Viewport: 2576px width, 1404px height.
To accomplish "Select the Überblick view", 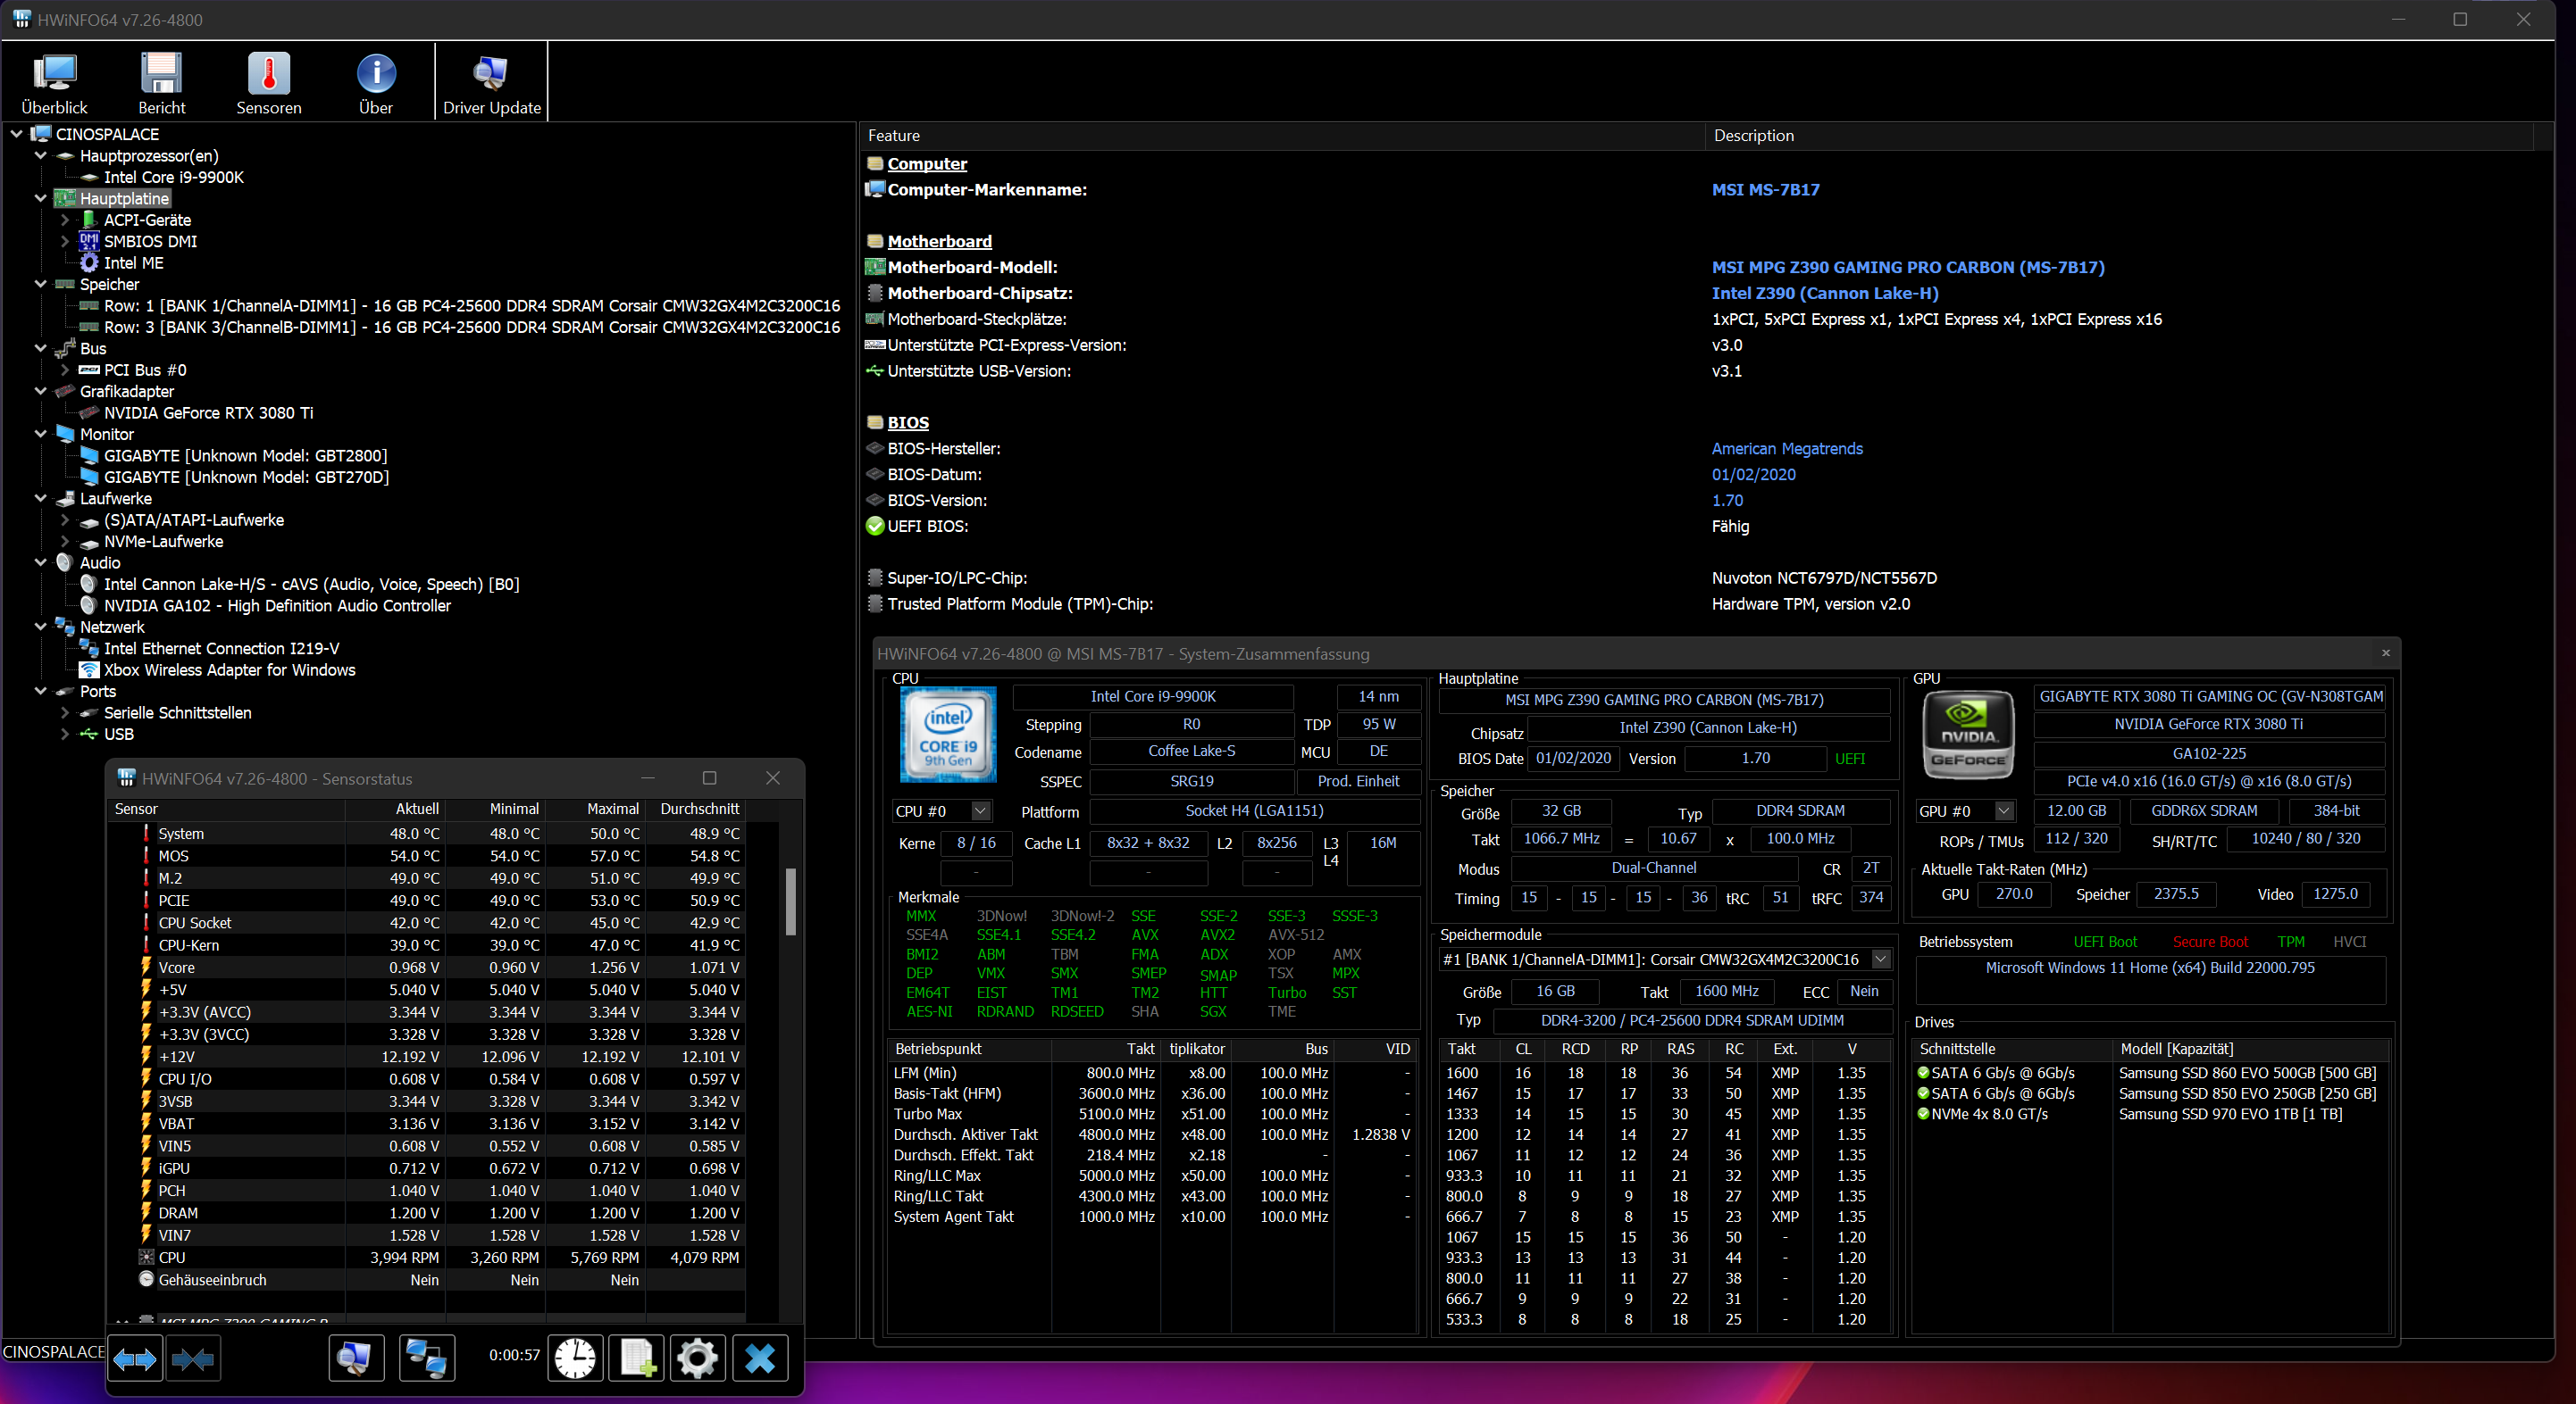I will click(x=55, y=81).
